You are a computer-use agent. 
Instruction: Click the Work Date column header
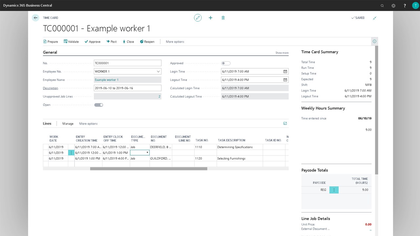(54, 139)
